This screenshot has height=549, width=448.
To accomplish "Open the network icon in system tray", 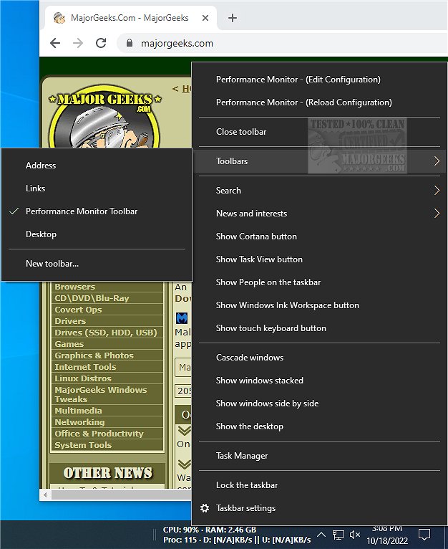I will click(338, 535).
